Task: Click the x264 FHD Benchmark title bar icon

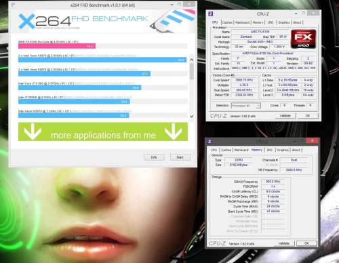Action: [x=13, y=5]
